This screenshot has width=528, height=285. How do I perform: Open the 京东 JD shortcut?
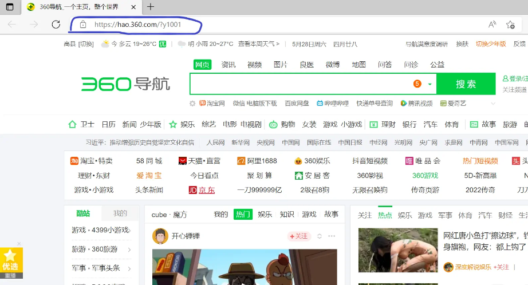[202, 190]
